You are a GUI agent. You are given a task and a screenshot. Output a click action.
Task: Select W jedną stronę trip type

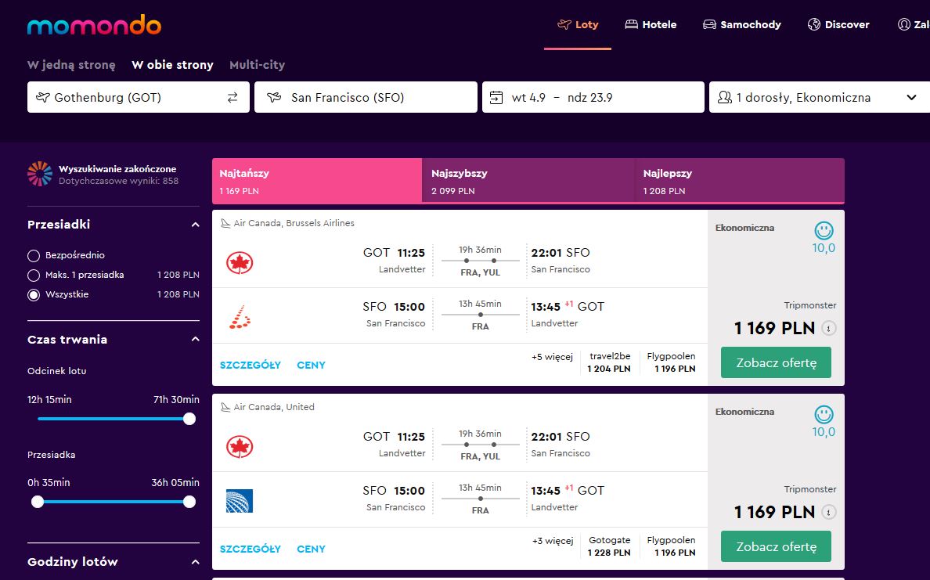(71, 65)
